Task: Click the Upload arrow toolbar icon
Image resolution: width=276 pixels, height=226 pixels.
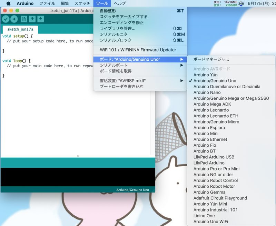Action: point(14,19)
